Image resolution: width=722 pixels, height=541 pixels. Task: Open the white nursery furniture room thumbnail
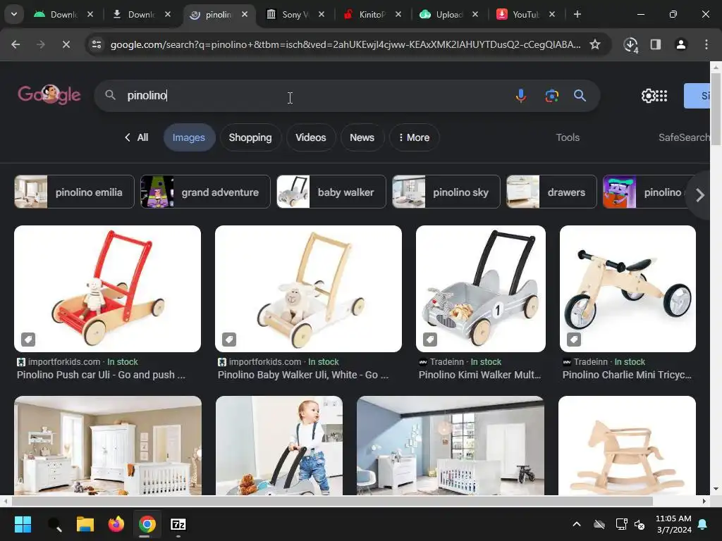pyautogui.click(x=108, y=445)
